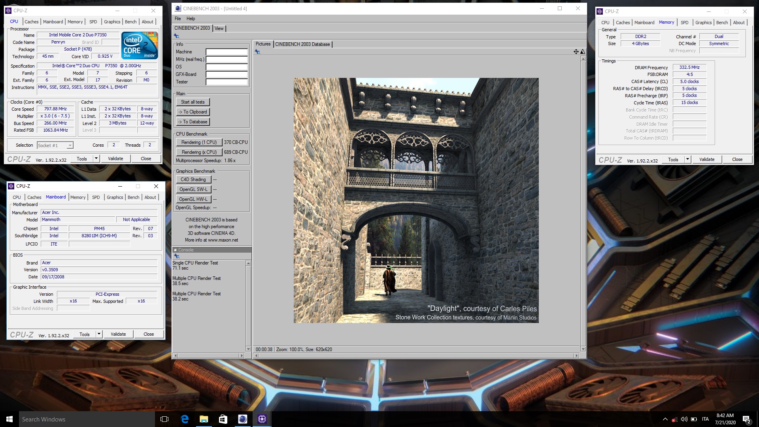
Task: Switch to View tab in CINEBENCH
Action: tap(219, 28)
